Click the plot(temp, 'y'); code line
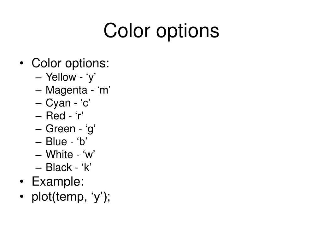This screenshot has height=242, width=323. click(71, 197)
